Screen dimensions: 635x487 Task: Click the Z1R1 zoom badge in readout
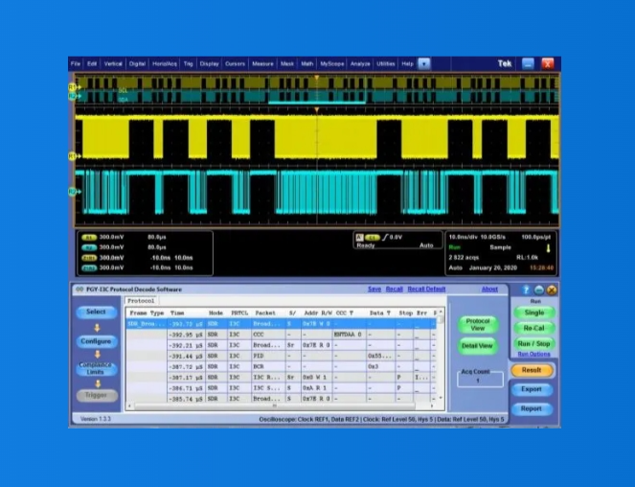point(89,257)
